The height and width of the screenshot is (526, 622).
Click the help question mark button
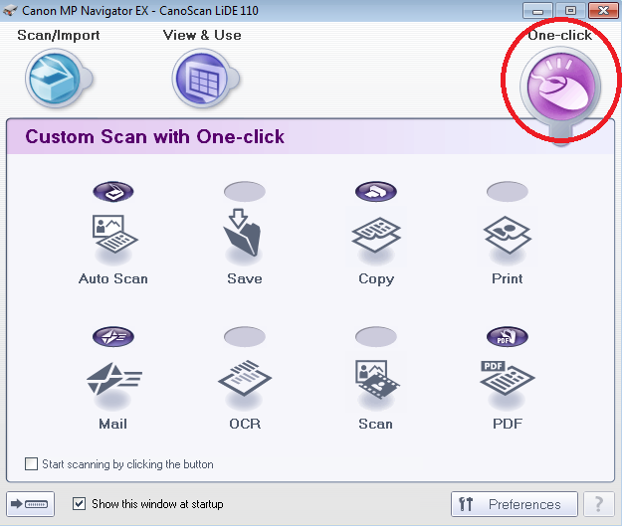(598, 504)
